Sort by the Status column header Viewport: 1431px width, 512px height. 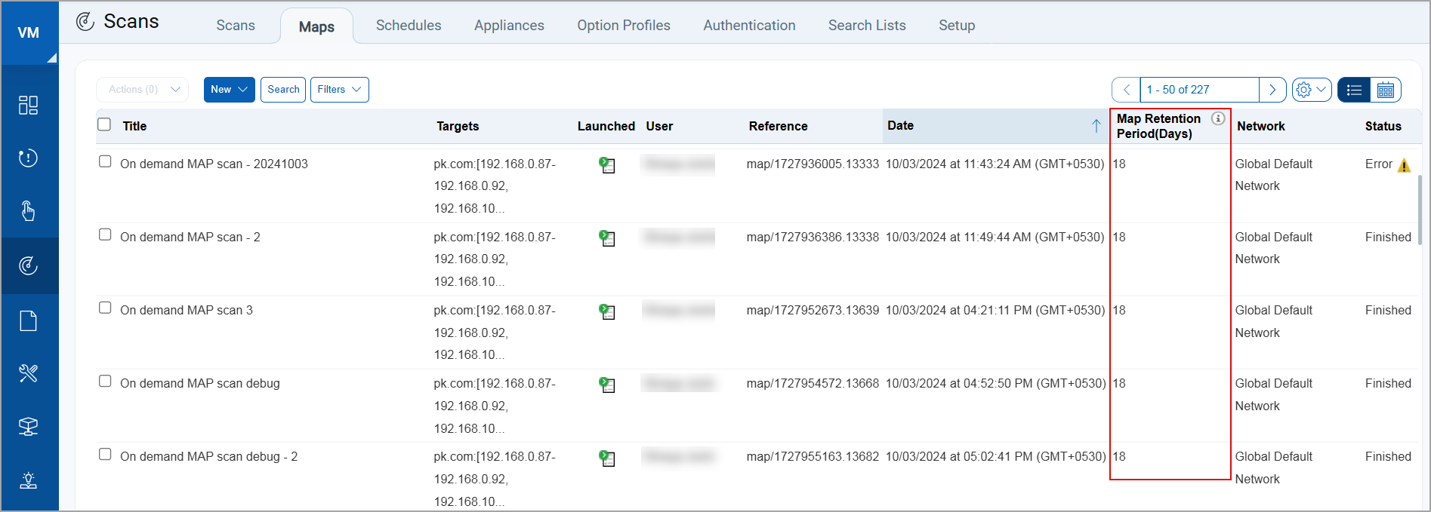1383,127
